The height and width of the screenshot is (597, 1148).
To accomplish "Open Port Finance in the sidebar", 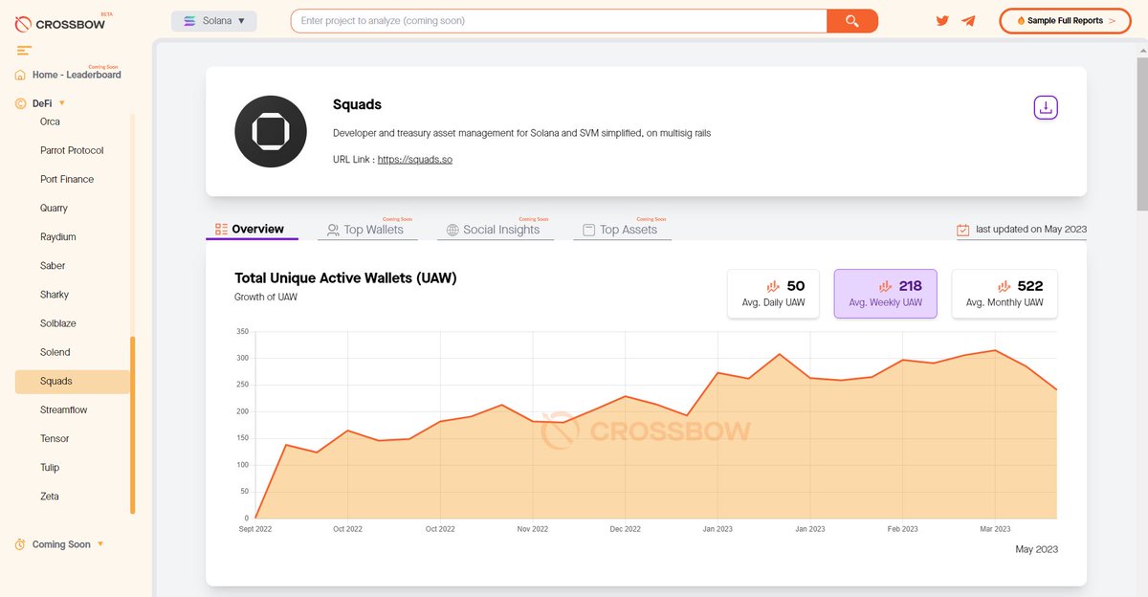I will [67, 179].
